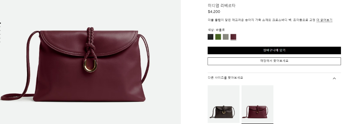This screenshot has height=124, width=345.
Task: Pick the gray color swatch
Action: [226, 37]
